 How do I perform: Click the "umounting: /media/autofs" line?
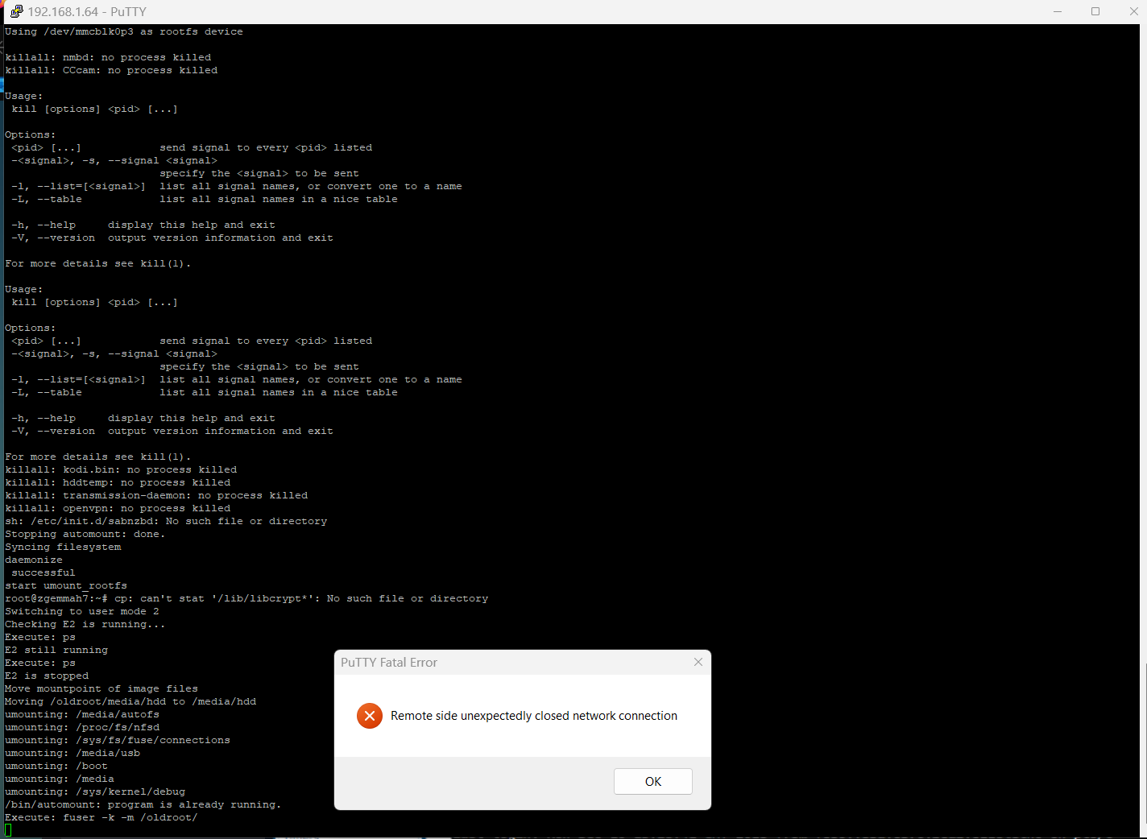(x=82, y=714)
